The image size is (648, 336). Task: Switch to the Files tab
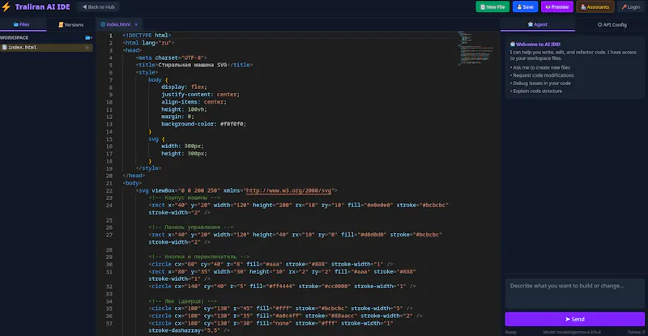coord(22,24)
